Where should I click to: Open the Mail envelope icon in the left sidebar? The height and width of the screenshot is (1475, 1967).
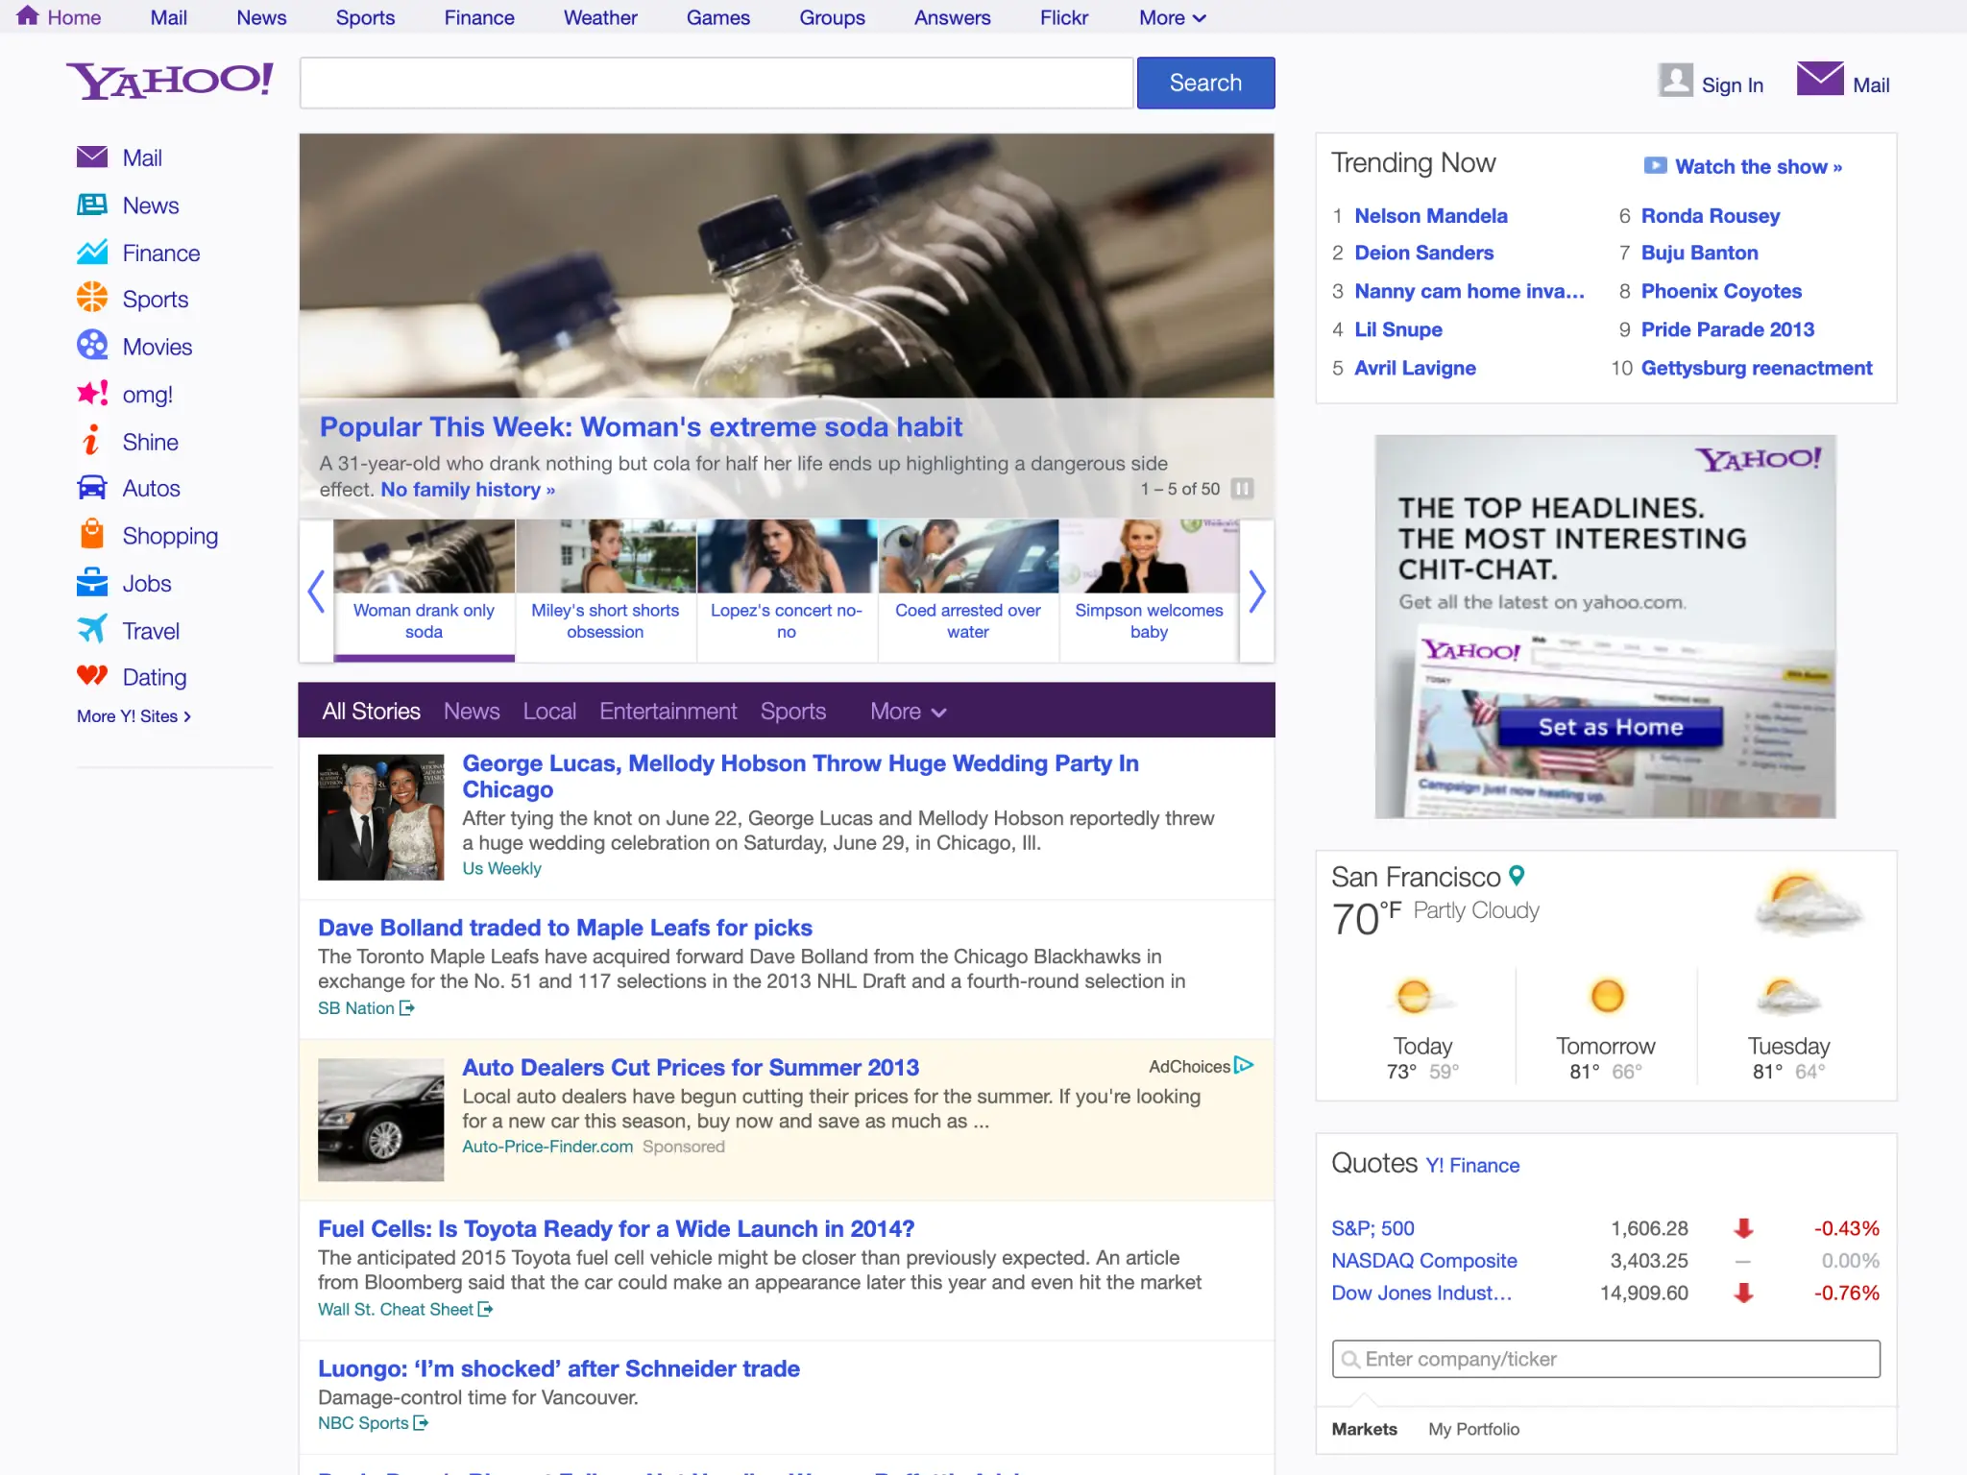(92, 157)
